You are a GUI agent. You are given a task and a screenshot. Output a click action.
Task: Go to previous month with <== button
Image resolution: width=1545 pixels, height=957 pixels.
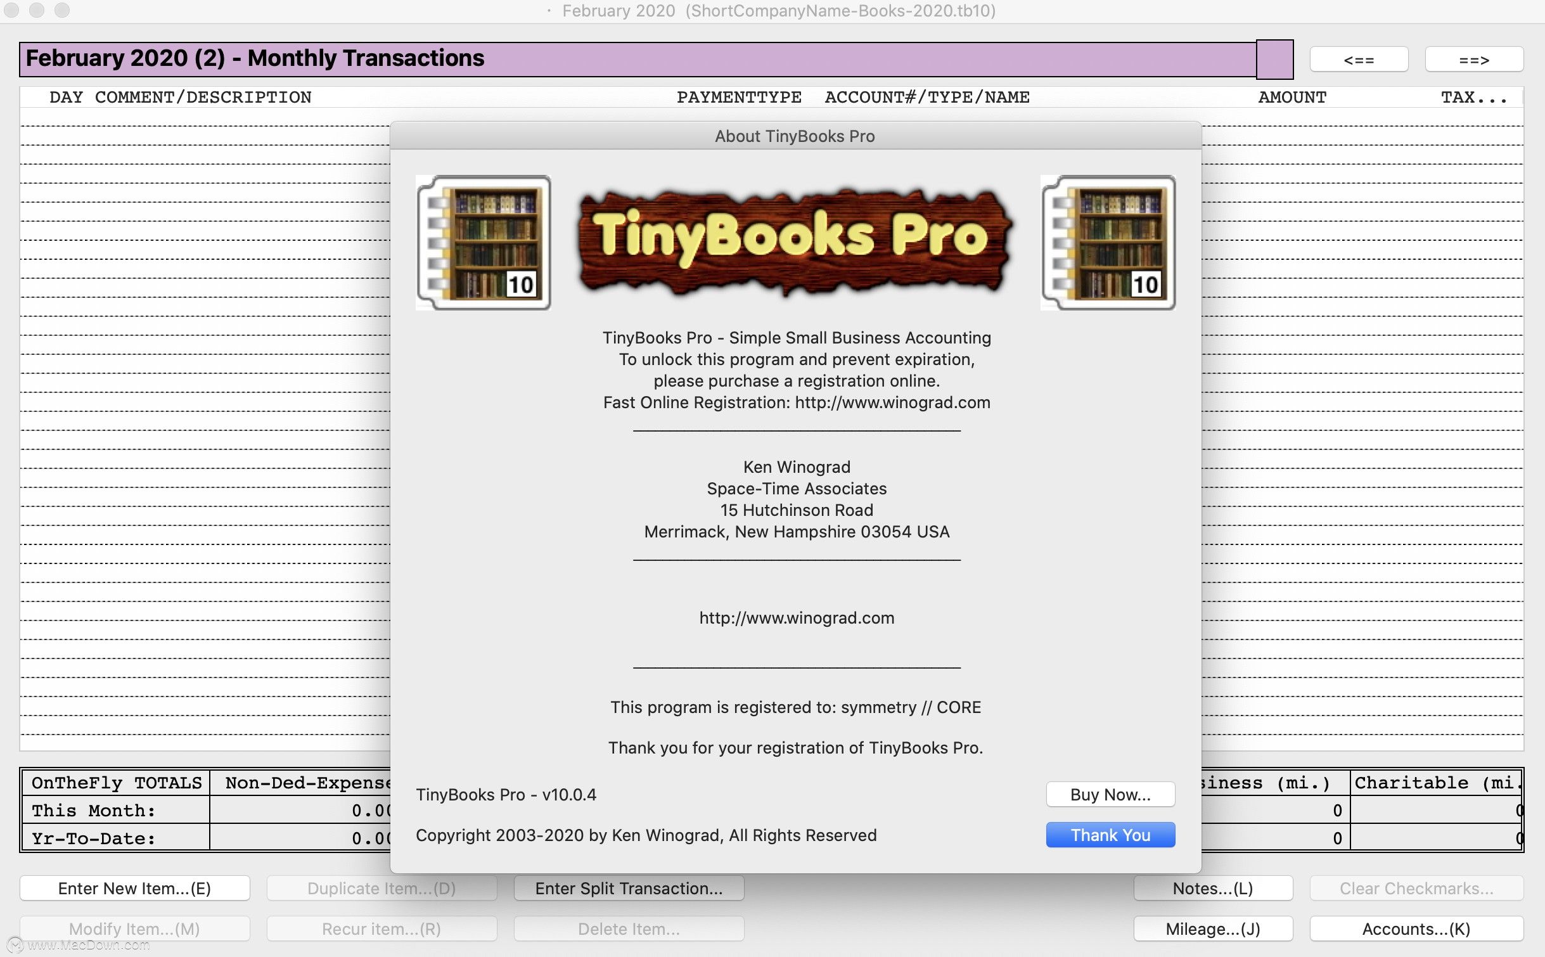click(1359, 60)
